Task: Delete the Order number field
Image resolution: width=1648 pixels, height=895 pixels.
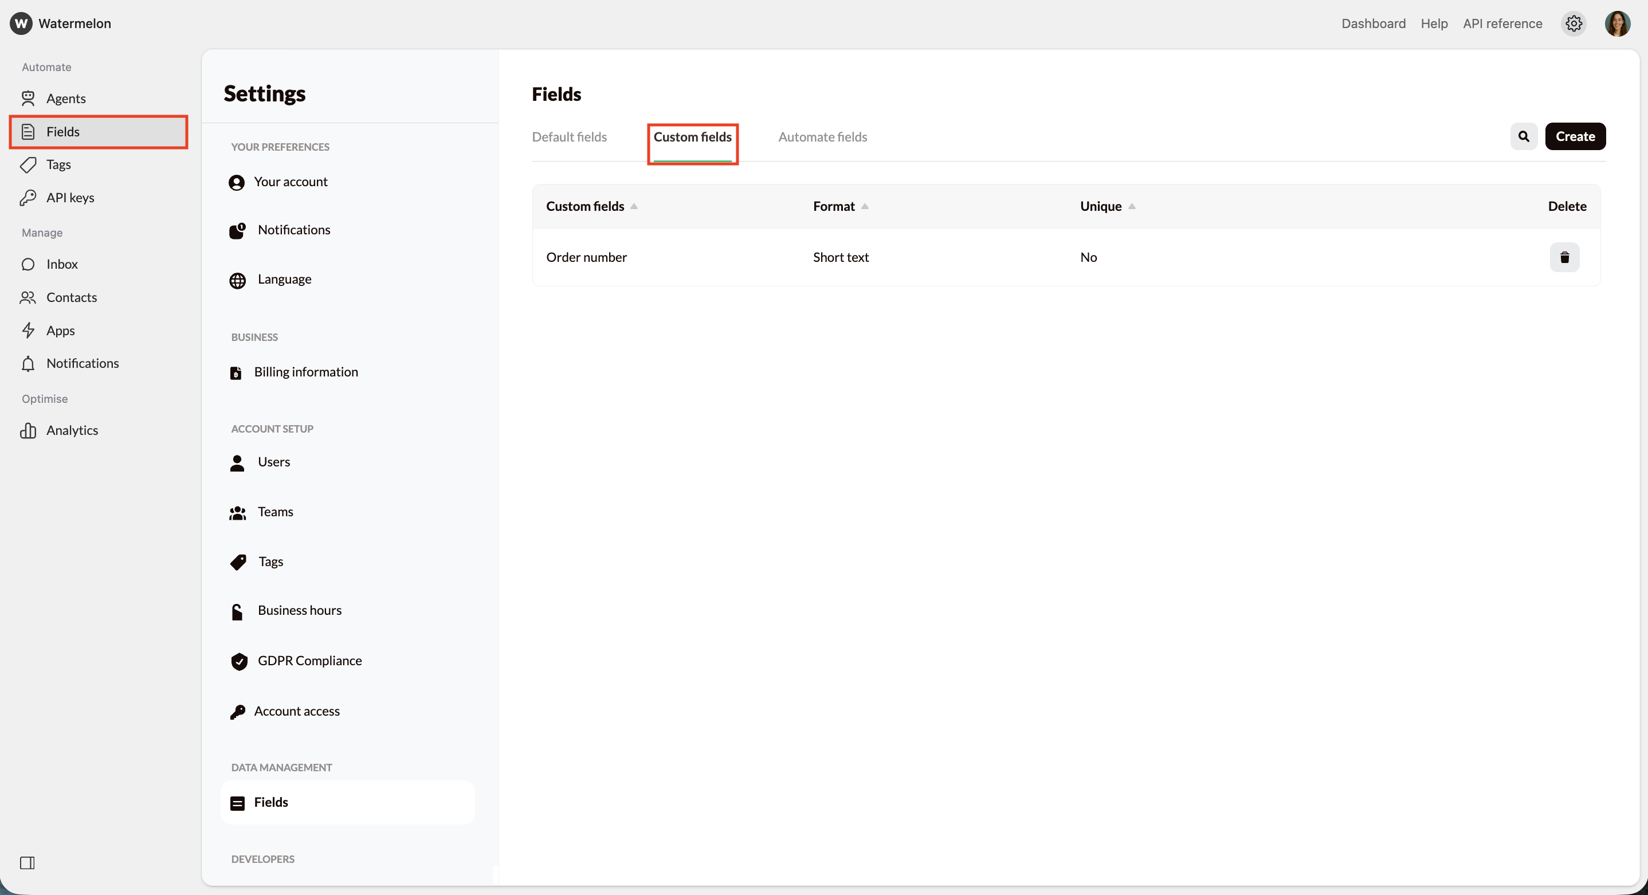Action: [x=1565, y=257]
